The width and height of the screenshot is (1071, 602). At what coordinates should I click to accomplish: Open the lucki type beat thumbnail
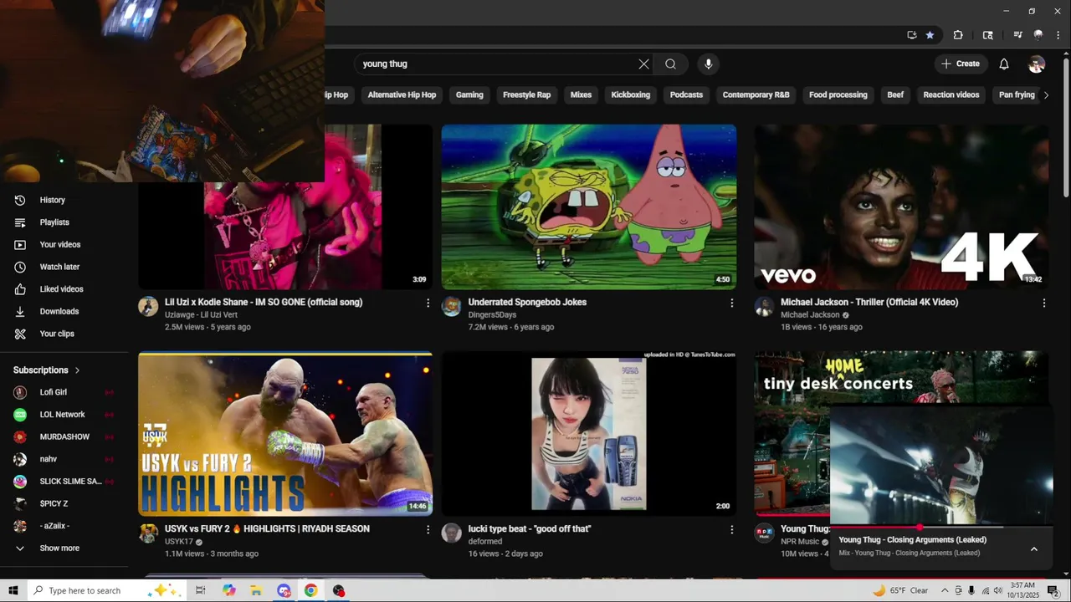[589, 433]
